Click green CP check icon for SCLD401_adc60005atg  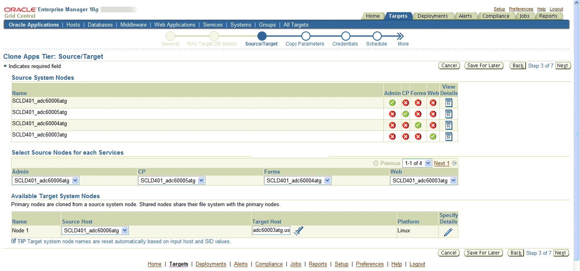(406, 114)
